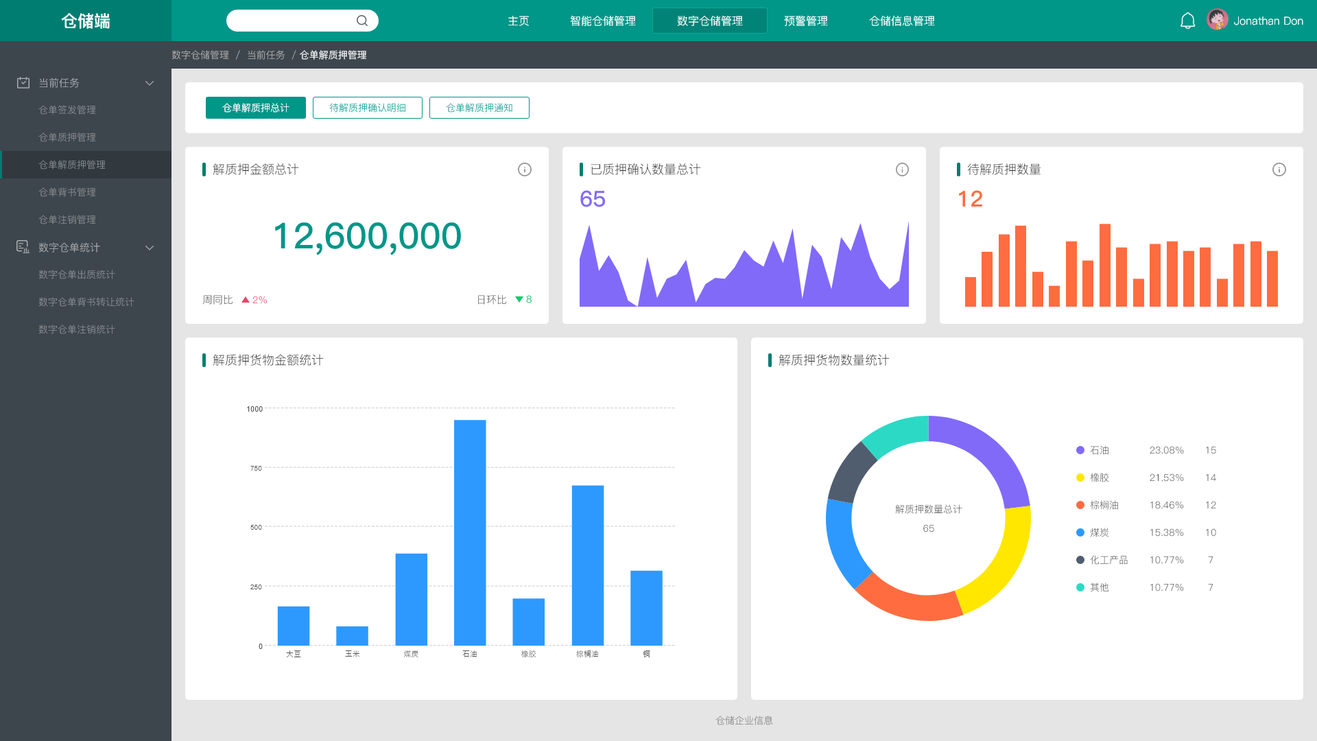This screenshot has width=1317, height=741.
Task: Collapse the 数字仓单统计 section chevron
Action: tap(150, 248)
